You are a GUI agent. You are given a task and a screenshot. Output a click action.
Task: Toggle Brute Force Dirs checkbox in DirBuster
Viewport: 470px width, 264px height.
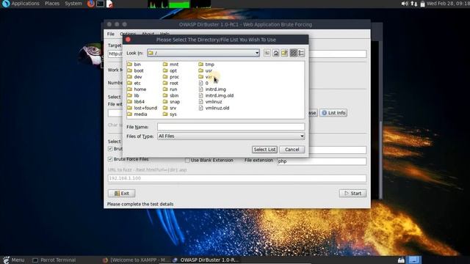point(110,149)
